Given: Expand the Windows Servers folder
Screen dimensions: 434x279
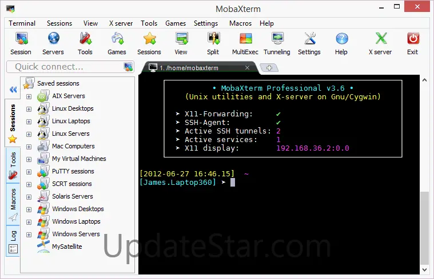Looking at the screenshot, I should 29,234.
